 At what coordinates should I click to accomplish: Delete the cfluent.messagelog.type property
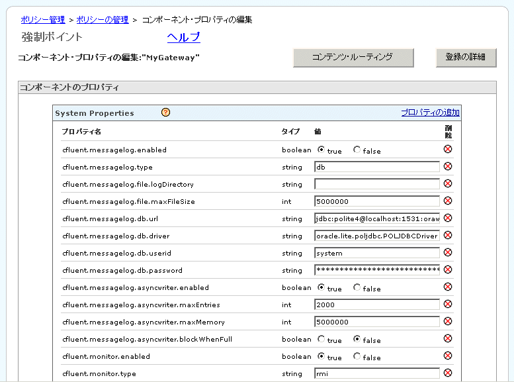tap(448, 166)
